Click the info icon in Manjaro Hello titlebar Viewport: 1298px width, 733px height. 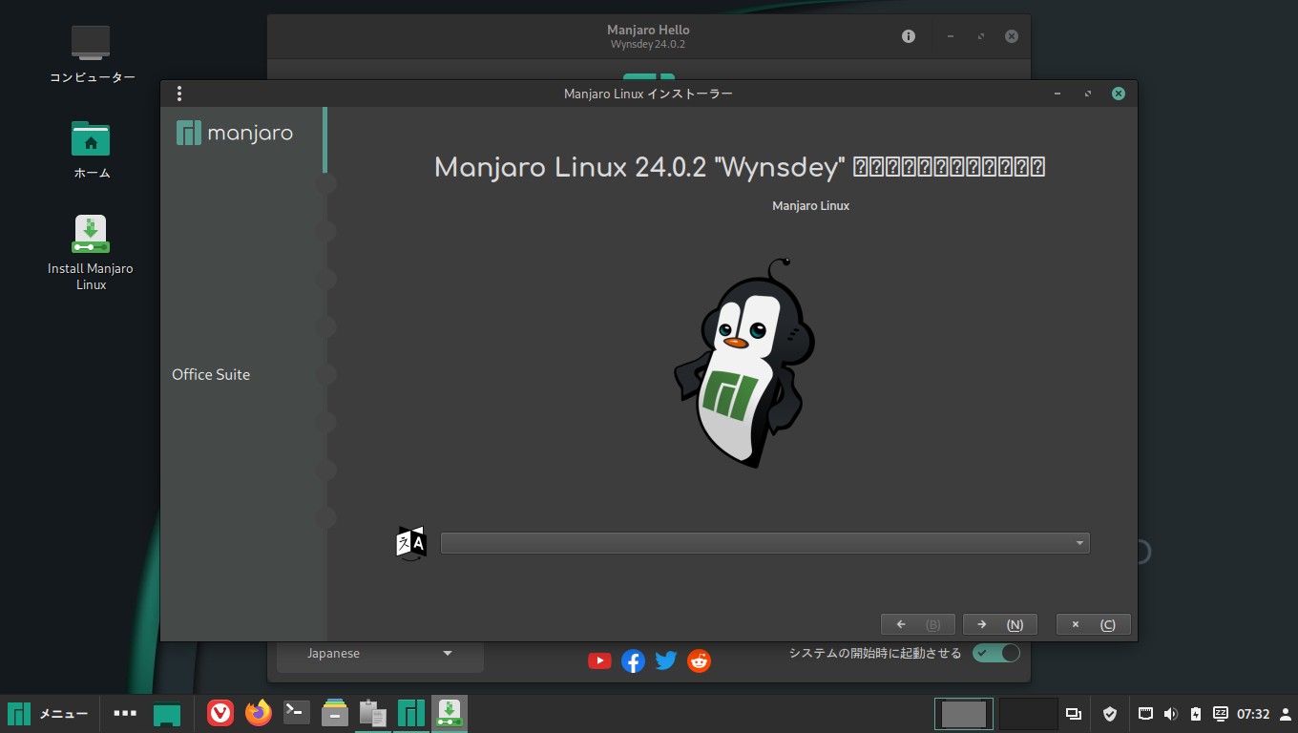(909, 36)
